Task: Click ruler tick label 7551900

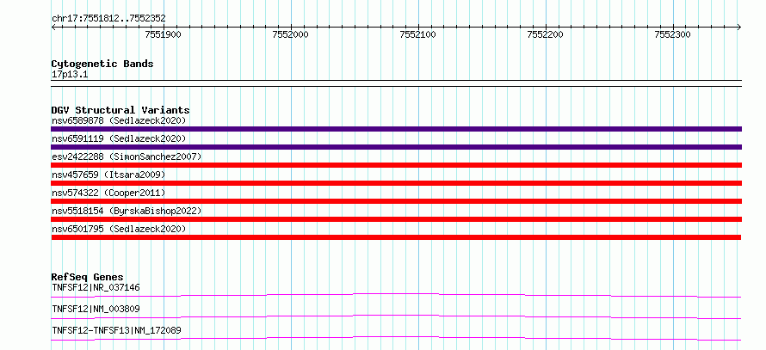Action: point(164,34)
